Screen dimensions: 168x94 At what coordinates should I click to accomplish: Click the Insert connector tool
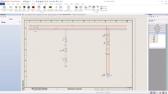pos(44,9)
